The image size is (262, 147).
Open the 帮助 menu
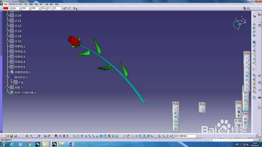pyautogui.click(x=57, y=4)
